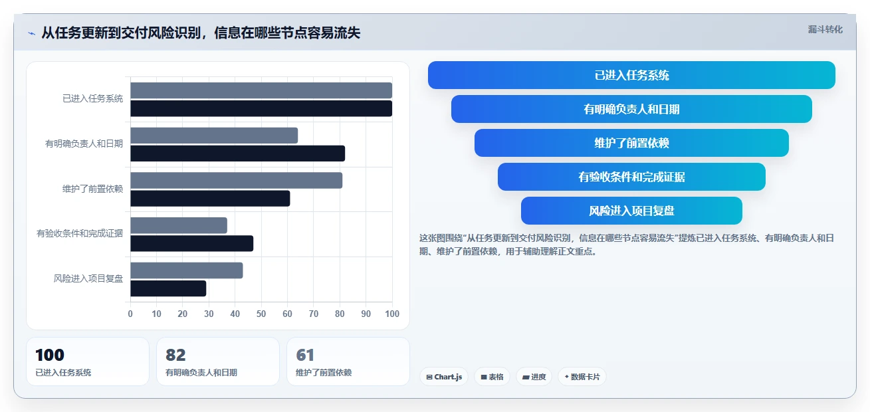Click the chart axis label 已进入任务系统

coord(92,98)
